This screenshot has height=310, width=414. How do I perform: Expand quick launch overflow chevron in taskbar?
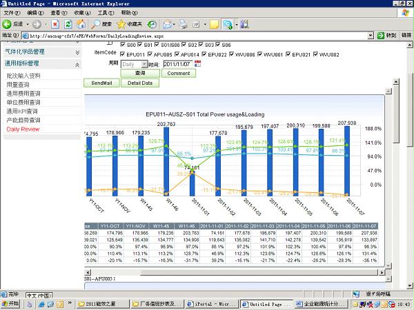tap(70, 302)
